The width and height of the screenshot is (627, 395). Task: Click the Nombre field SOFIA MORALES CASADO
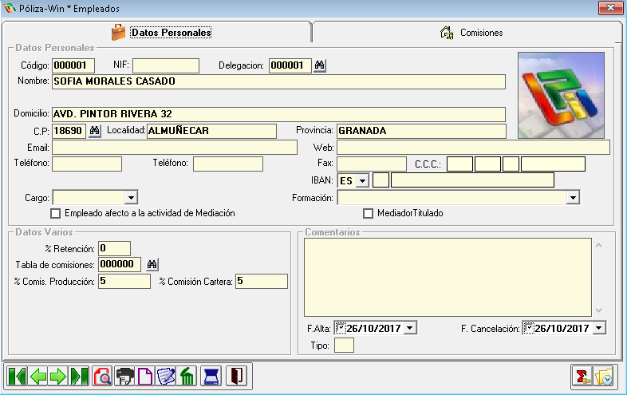tap(278, 81)
